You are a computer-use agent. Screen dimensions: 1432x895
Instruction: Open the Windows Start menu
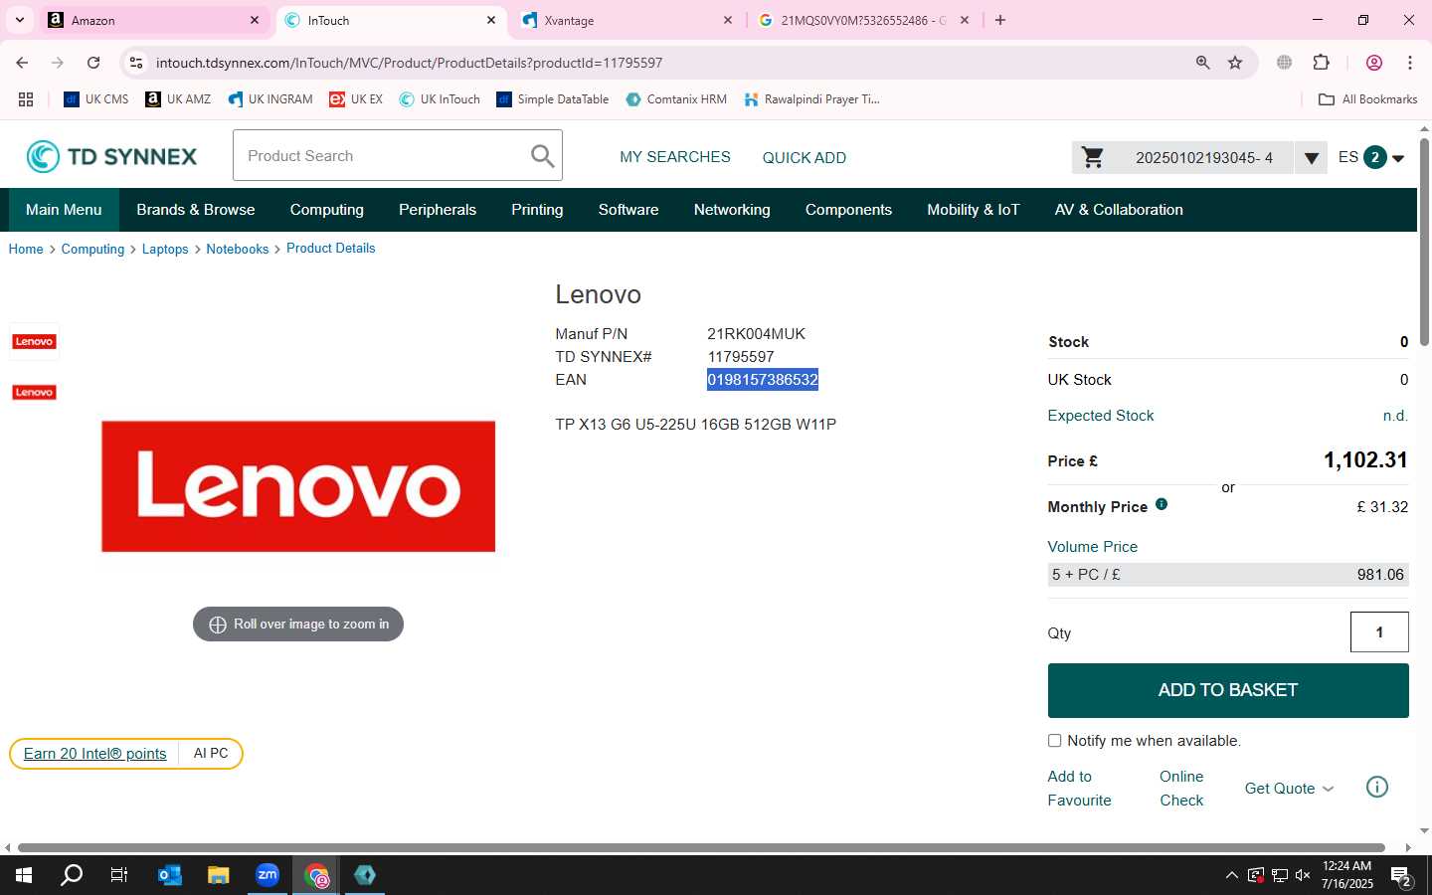click(x=24, y=875)
